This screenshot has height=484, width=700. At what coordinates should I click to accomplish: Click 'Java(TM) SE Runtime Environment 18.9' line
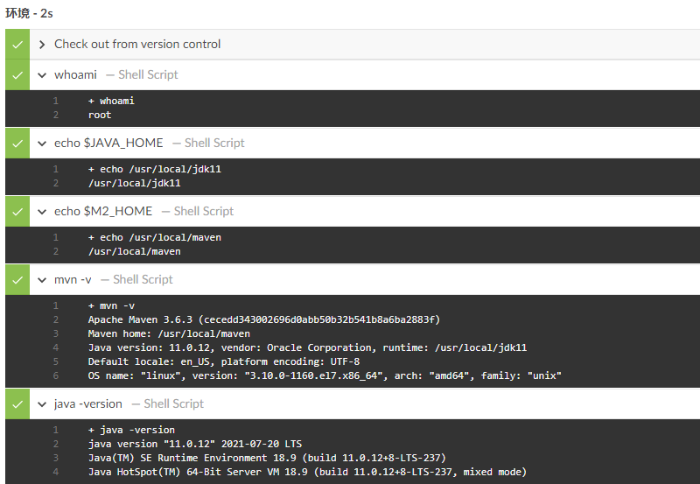pyautogui.click(x=267, y=458)
